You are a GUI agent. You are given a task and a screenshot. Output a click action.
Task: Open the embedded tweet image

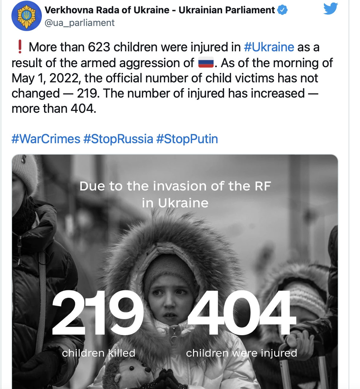pos(175,272)
